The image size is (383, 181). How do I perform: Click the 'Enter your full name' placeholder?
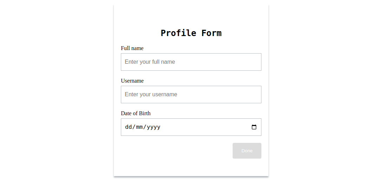(x=150, y=62)
